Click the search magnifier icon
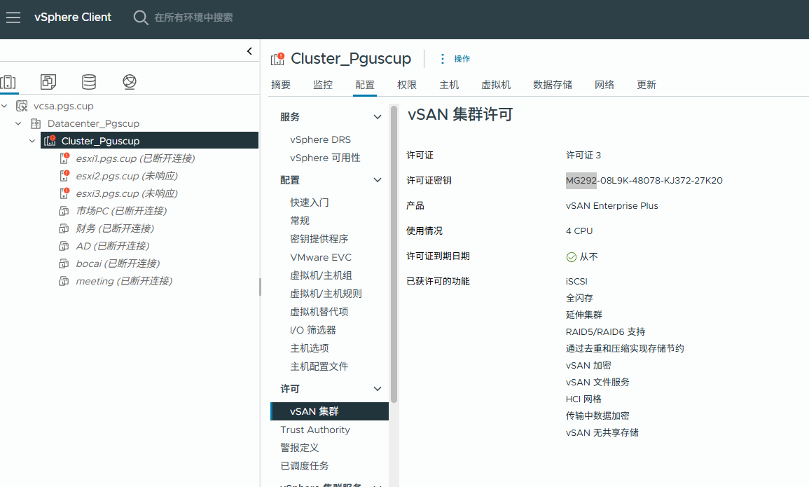The height and width of the screenshot is (487, 809). [x=140, y=18]
